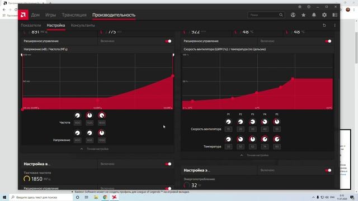Click the third Напряжение knob

102,133
